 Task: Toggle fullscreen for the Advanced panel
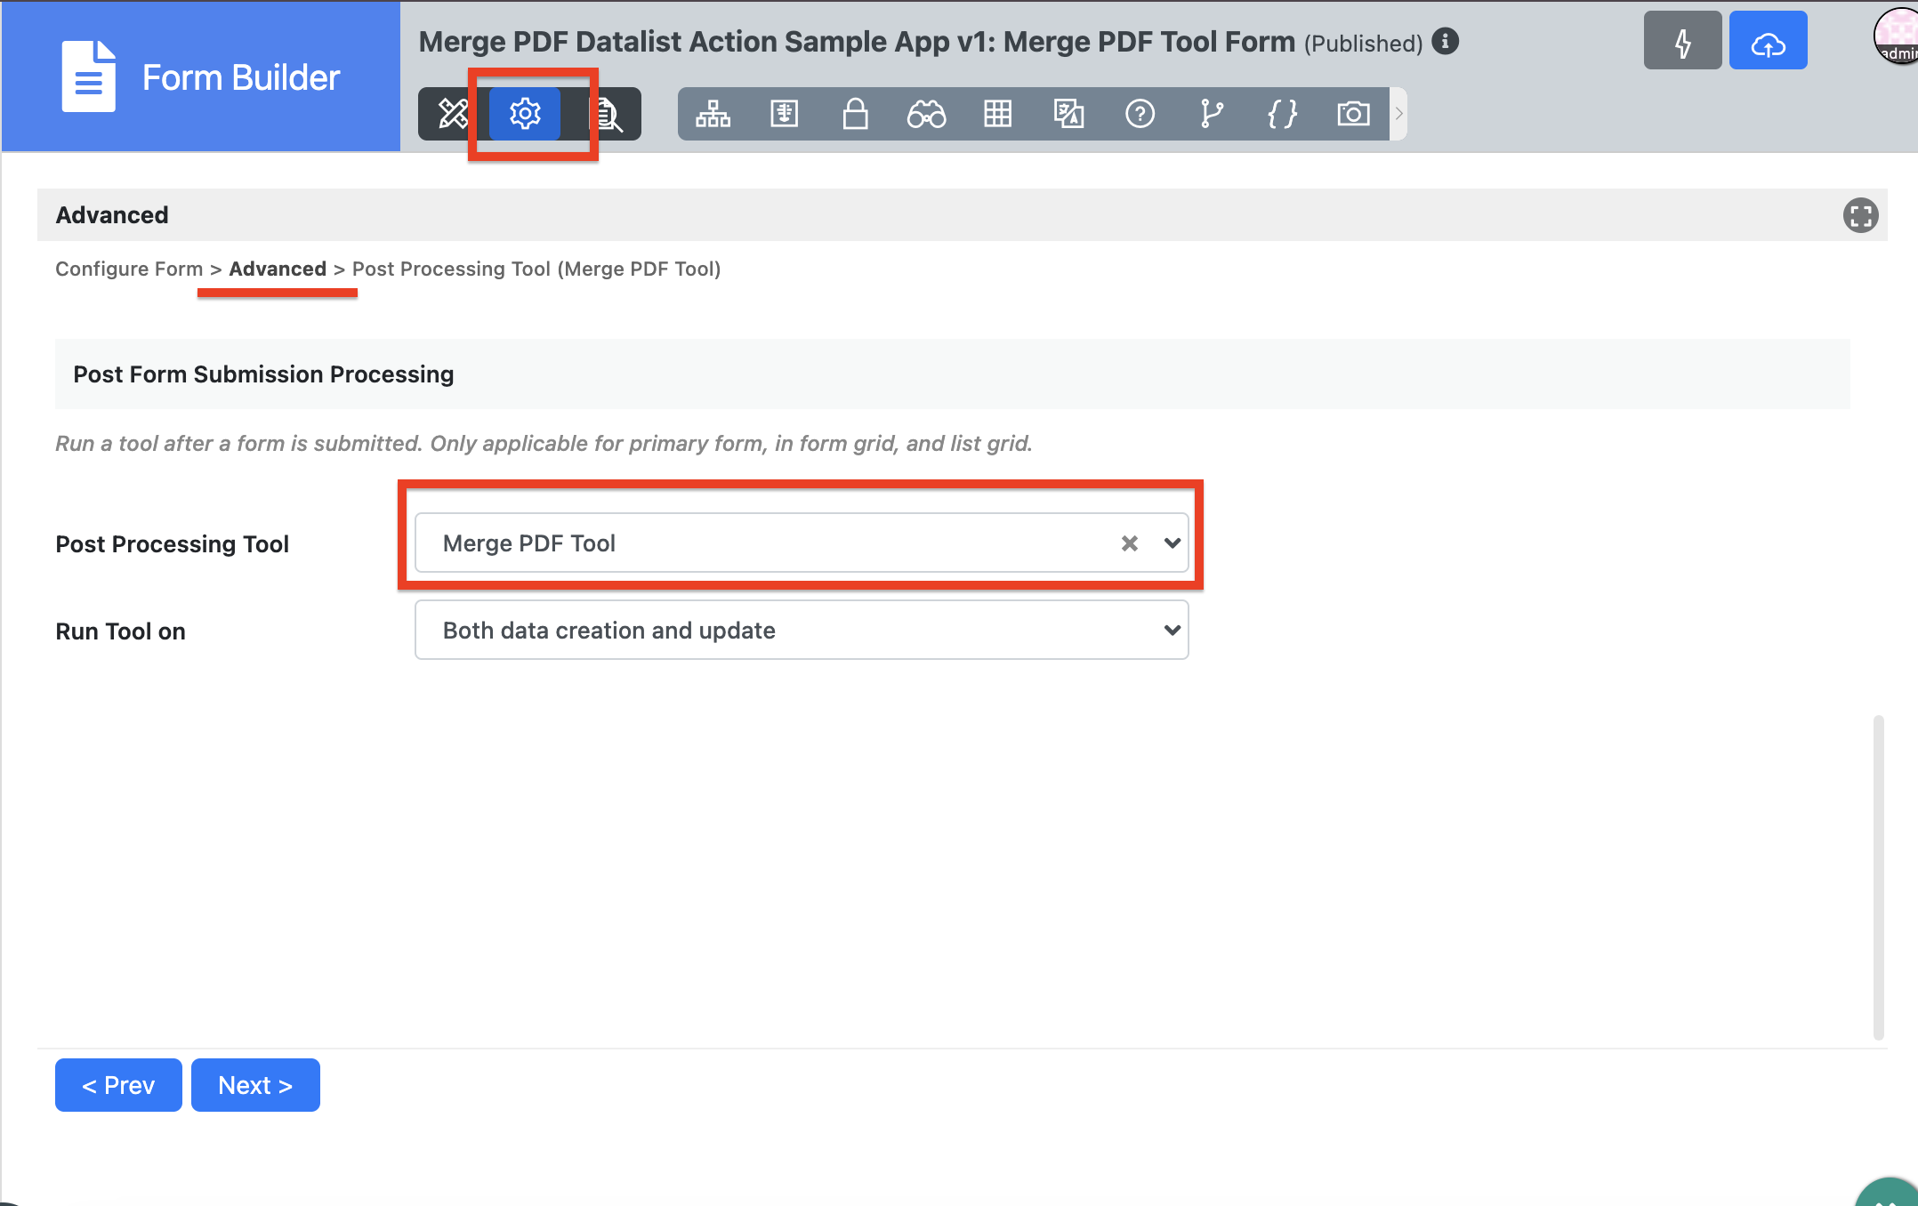point(1859,215)
